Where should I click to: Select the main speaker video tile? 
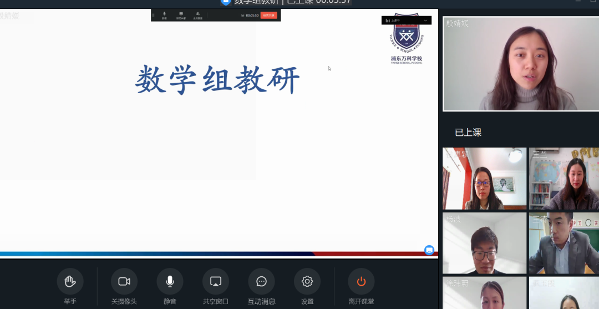coord(521,63)
